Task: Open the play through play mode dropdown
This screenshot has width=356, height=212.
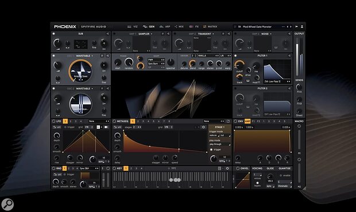Action: click(x=219, y=144)
